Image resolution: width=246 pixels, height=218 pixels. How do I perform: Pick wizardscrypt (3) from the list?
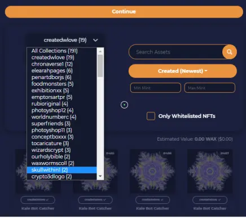(x=61, y=150)
